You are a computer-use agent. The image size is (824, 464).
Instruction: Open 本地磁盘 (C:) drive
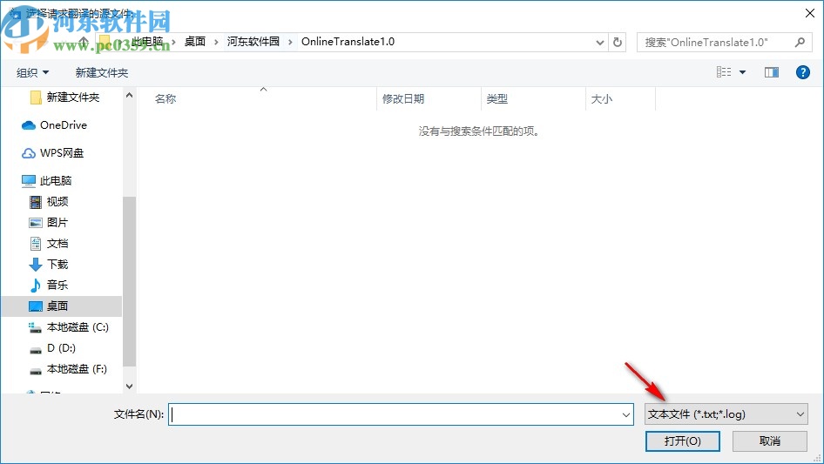[x=78, y=327]
